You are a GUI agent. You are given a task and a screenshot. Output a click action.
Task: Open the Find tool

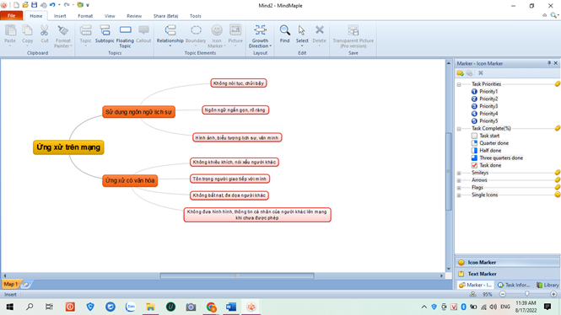[285, 30]
